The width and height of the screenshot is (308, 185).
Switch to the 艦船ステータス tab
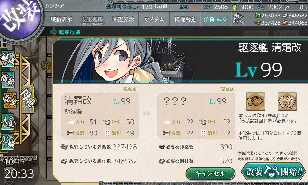click(x=146, y=32)
